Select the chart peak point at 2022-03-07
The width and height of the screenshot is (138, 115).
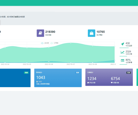click(x=71, y=43)
